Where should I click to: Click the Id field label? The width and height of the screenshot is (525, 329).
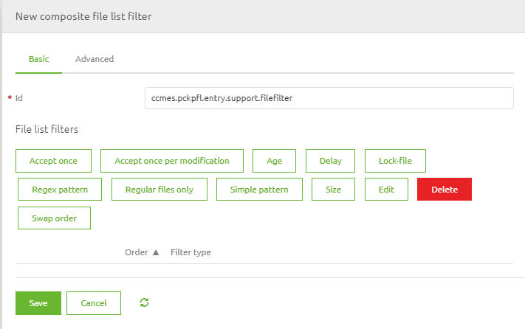pyautogui.click(x=19, y=98)
